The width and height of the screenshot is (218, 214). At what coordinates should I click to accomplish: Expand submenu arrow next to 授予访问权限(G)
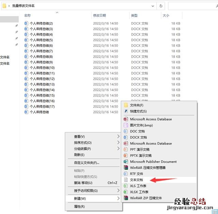point(118,190)
